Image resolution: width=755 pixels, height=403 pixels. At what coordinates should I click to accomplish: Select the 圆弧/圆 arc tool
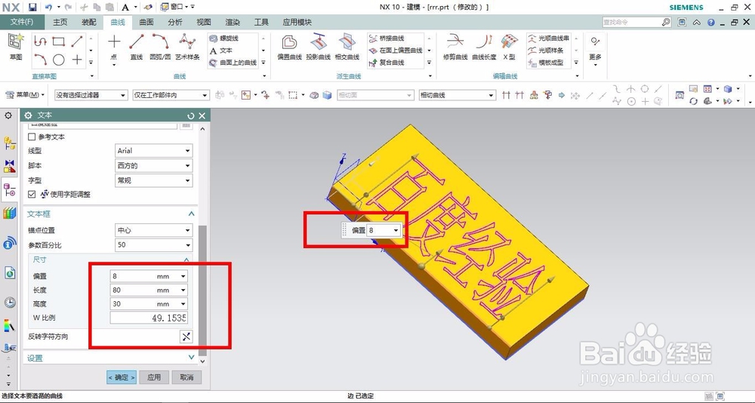160,48
